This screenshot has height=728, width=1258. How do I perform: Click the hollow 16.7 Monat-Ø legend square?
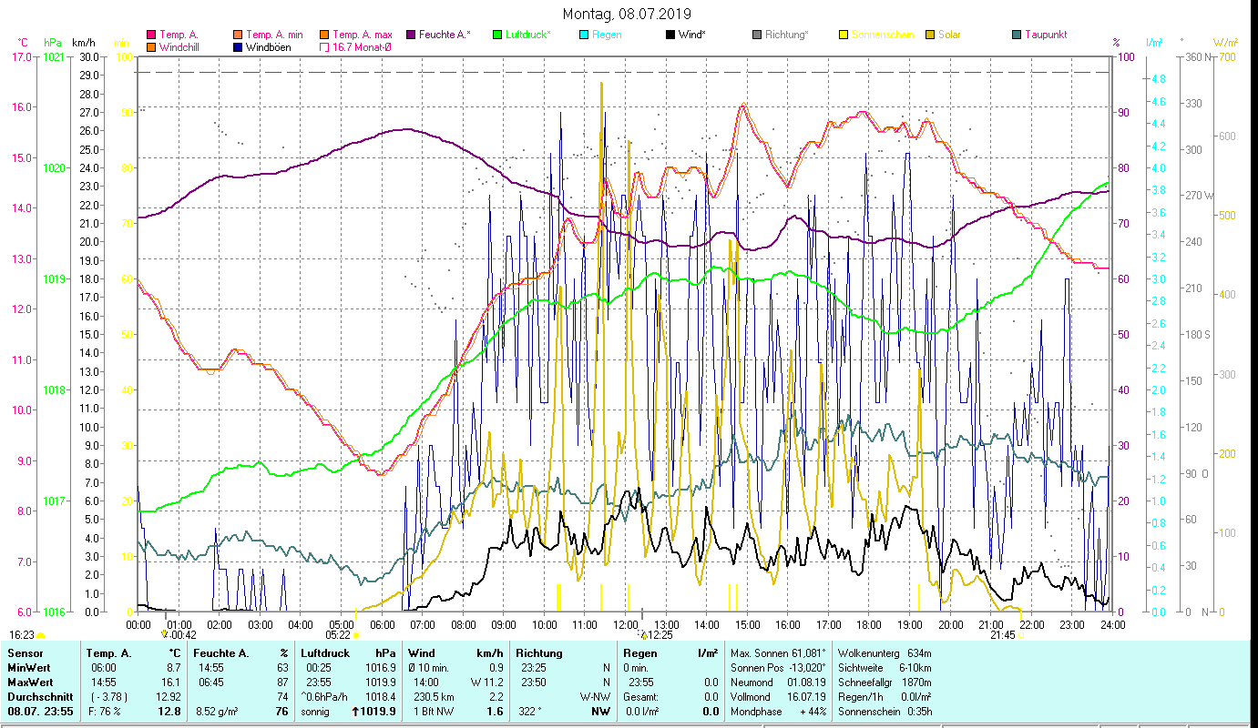[323, 46]
